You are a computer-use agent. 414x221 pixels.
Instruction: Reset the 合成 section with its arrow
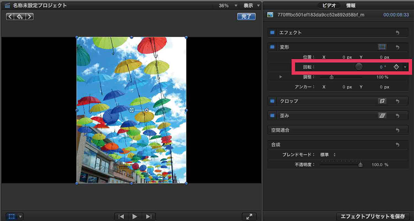pos(397,145)
